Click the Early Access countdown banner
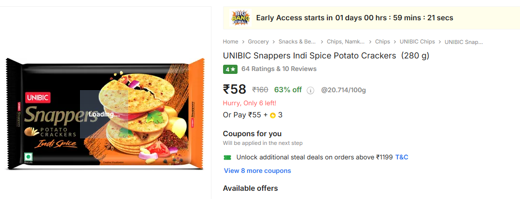 (x=354, y=18)
